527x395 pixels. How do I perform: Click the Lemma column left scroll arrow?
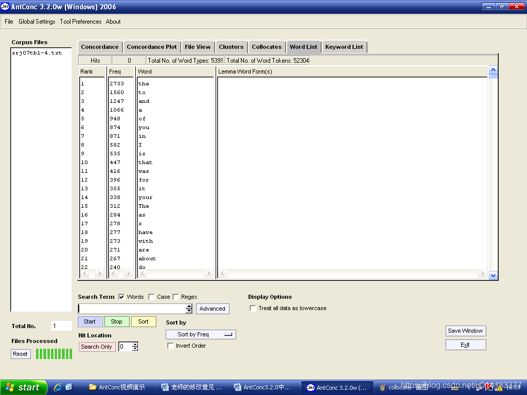pyautogui.click(x=222, y=274)
